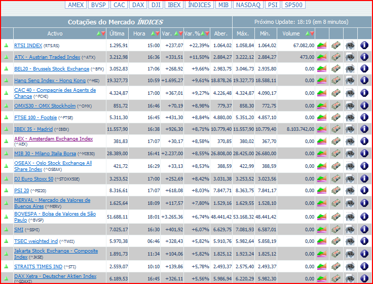Open the chart icon in the IBEX 35 row
Viewport: 373px width, 284px height.
[x=322, y=129]
